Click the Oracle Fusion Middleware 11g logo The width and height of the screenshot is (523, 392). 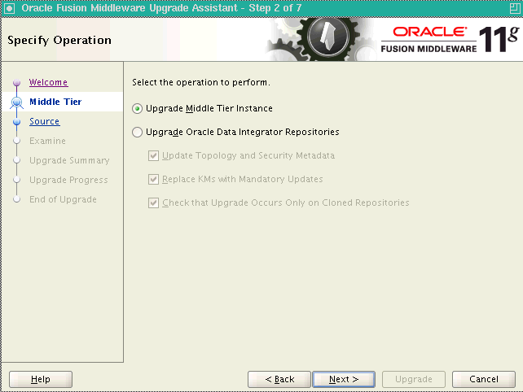450,39
